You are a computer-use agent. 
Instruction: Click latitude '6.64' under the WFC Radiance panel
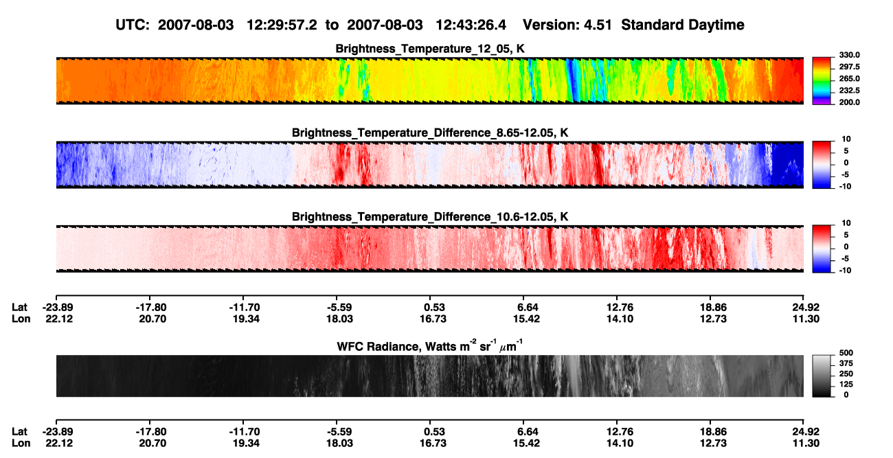[528, 432]
